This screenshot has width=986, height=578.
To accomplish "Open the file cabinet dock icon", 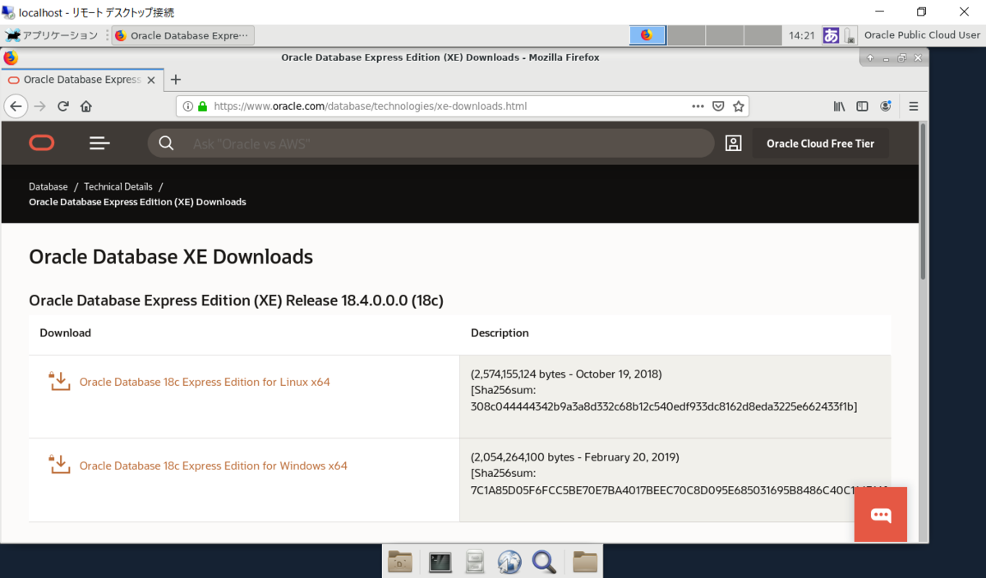I will pos(475,562).
